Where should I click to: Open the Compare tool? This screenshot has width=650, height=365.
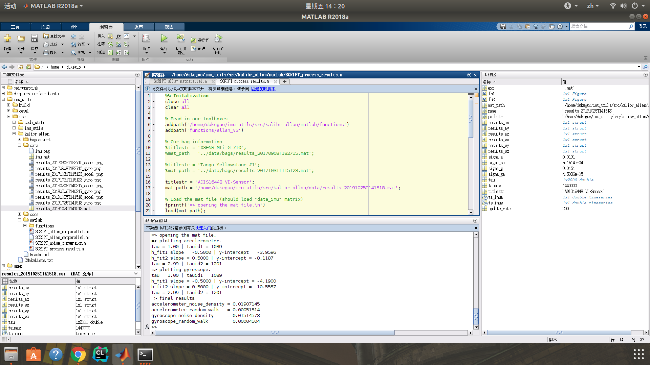coord(46,44)
